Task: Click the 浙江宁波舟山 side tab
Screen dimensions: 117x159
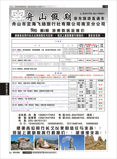Action: tap(5, 89)
